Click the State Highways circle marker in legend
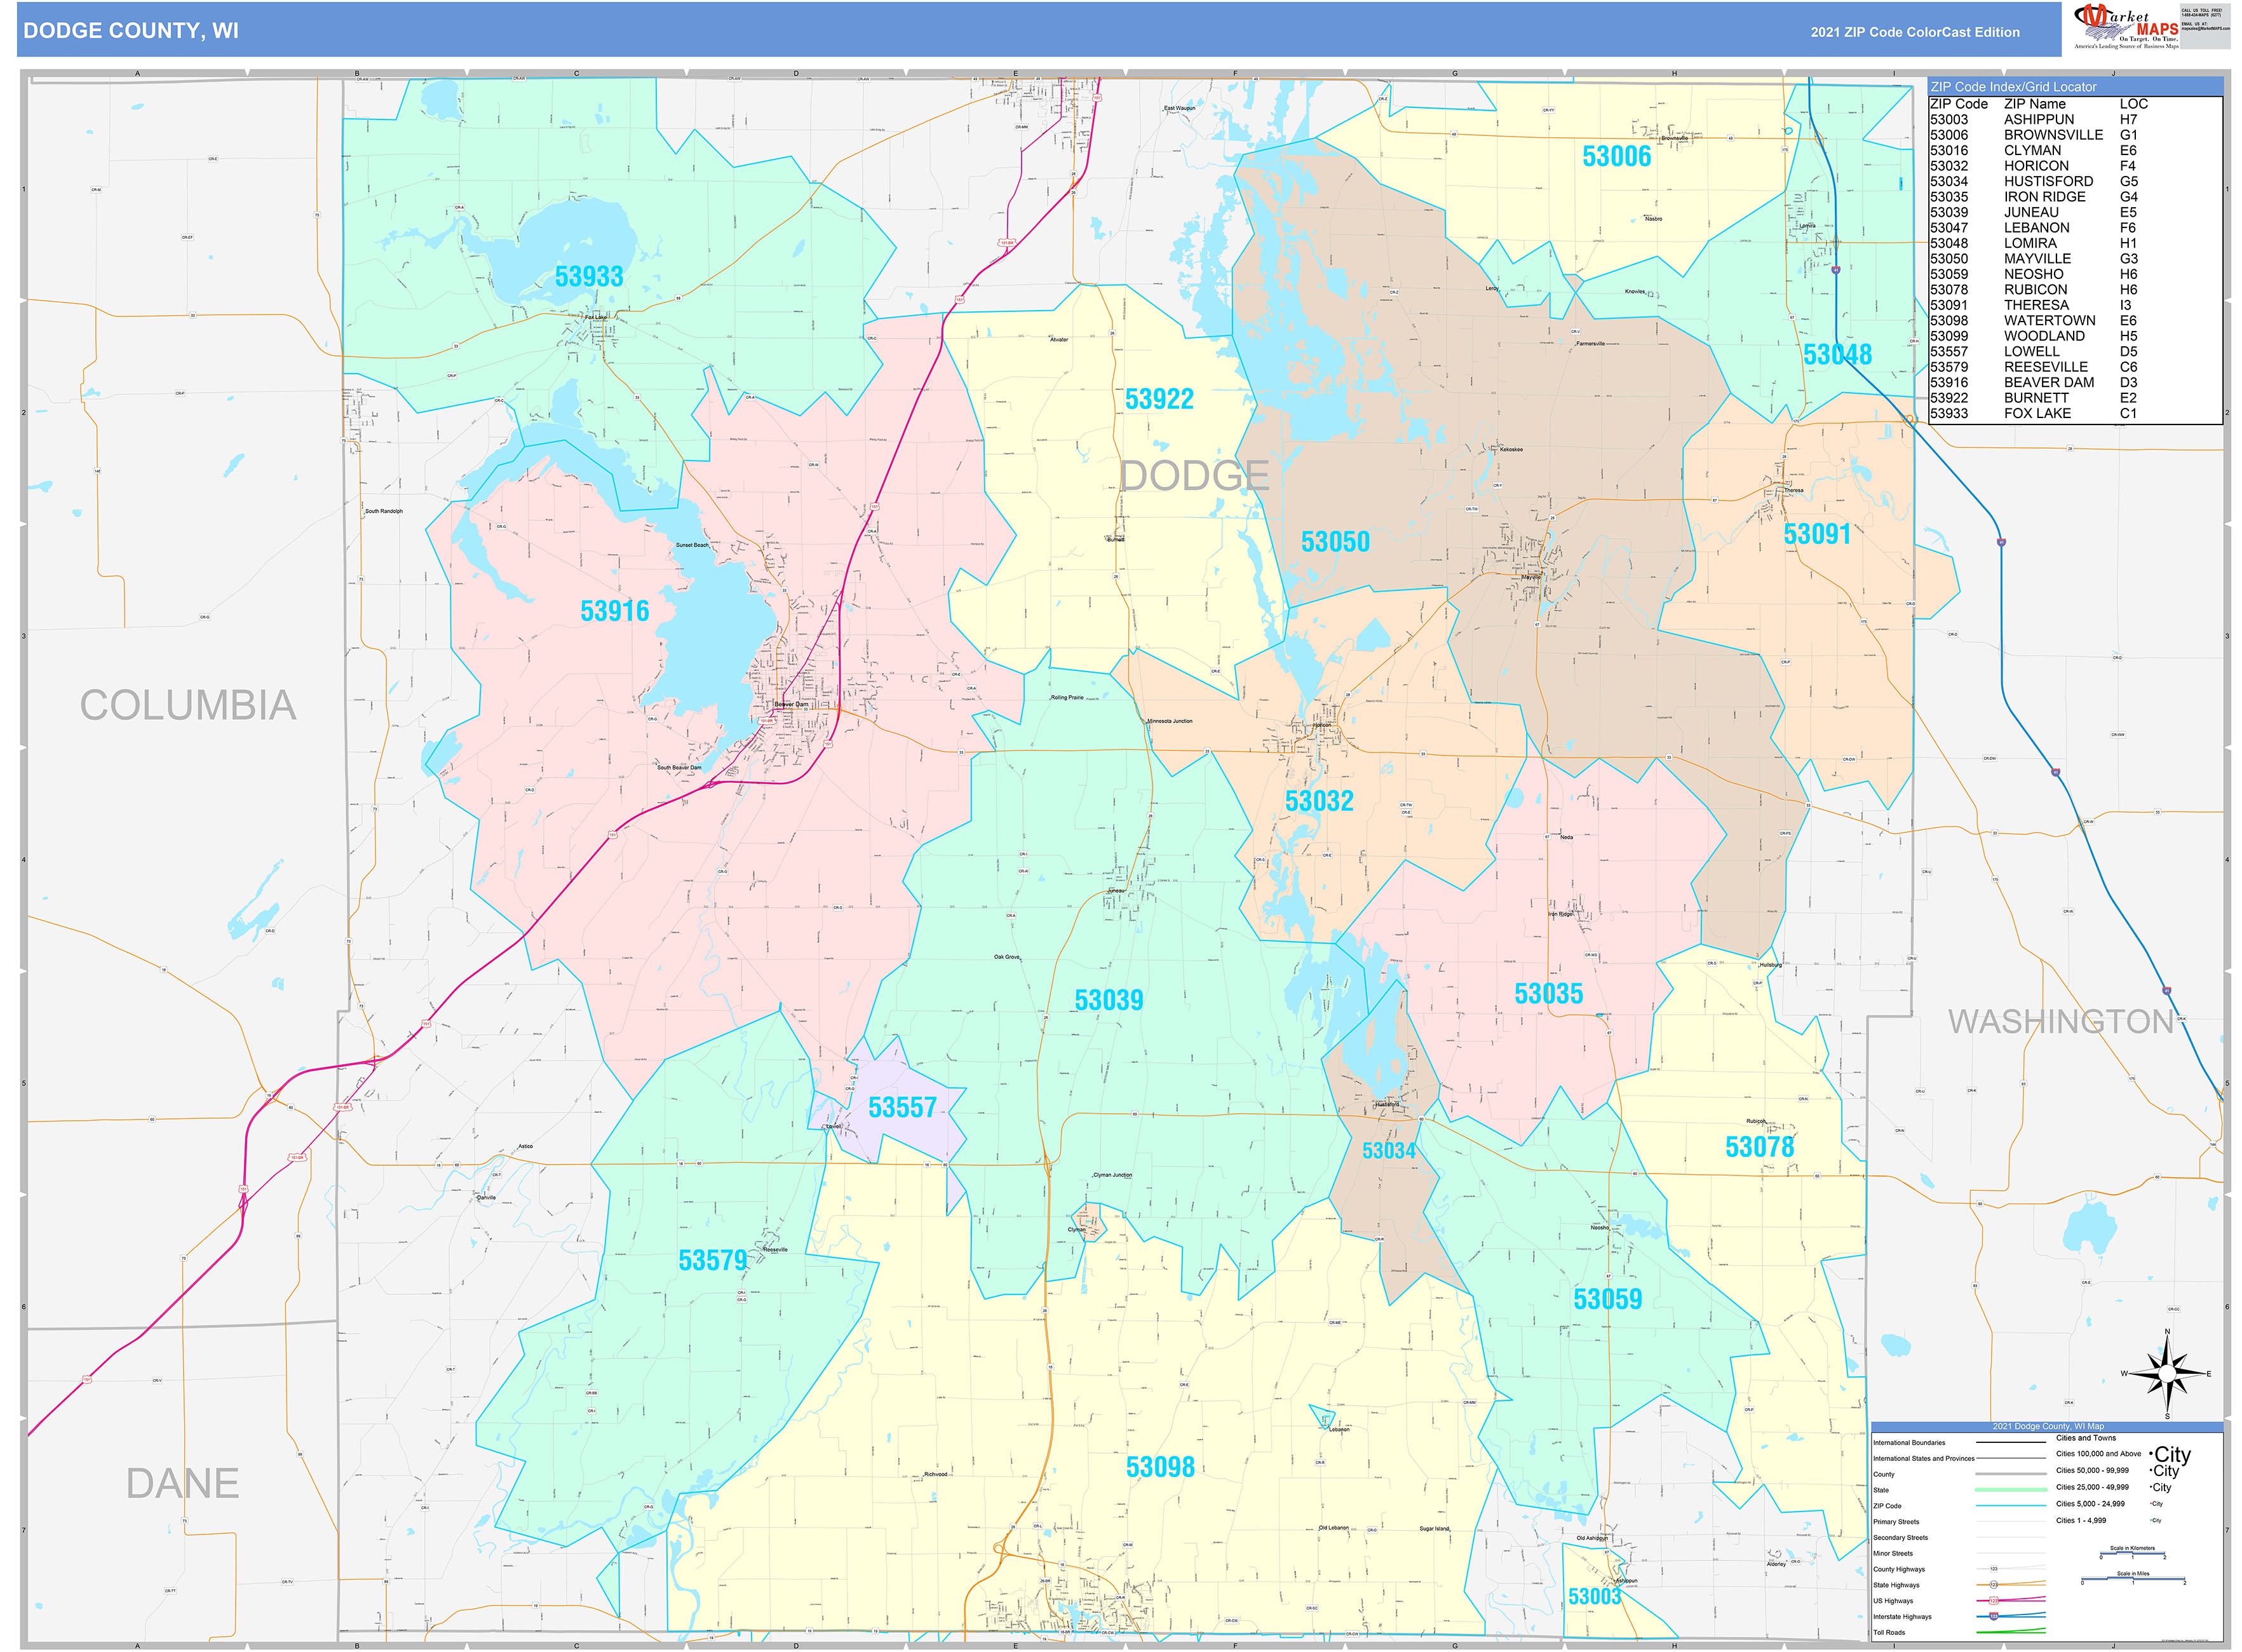The image size is (2242, 1652). pos(1993,1585)
